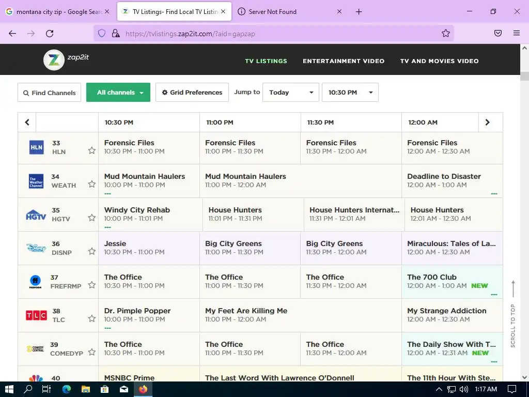This screenshot has height=397, width=529.
Task: Click the TLC channel logo
Action: click(x=37, y=315)
